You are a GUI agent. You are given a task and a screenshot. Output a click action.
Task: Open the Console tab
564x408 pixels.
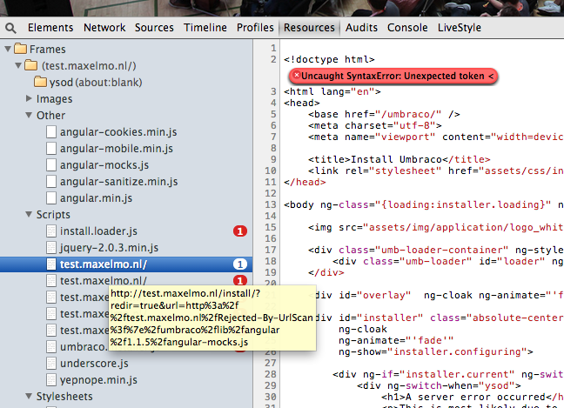point(407,28)
